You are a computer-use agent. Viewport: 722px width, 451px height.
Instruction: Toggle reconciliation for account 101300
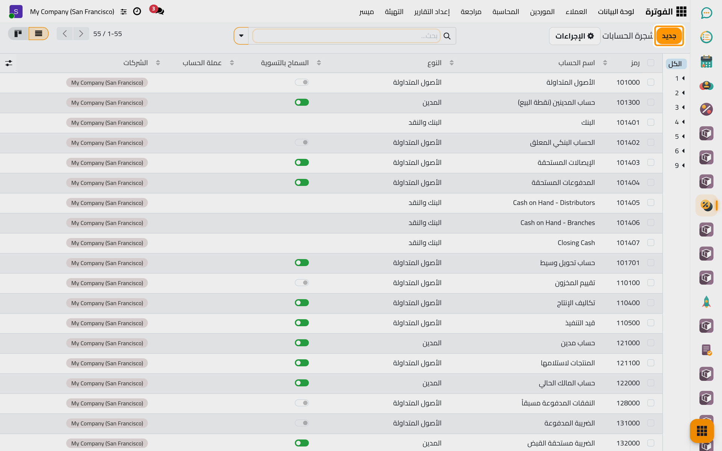pyautogui.click(x=302, y=102)
